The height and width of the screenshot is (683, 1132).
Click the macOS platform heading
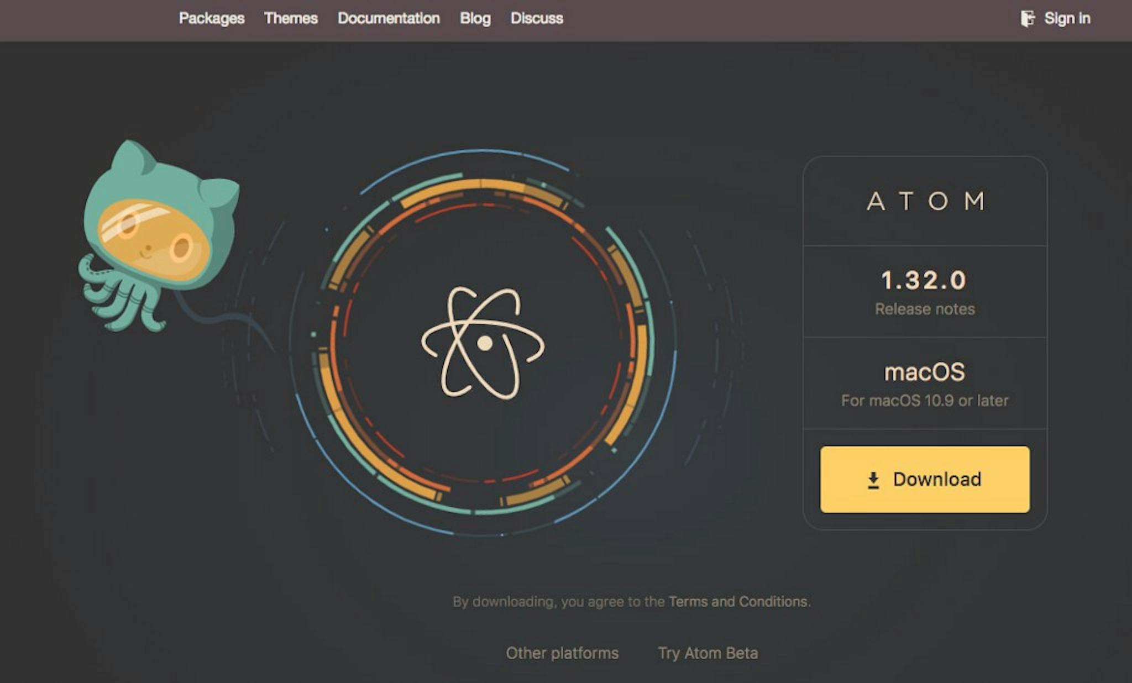coord(925,372)
